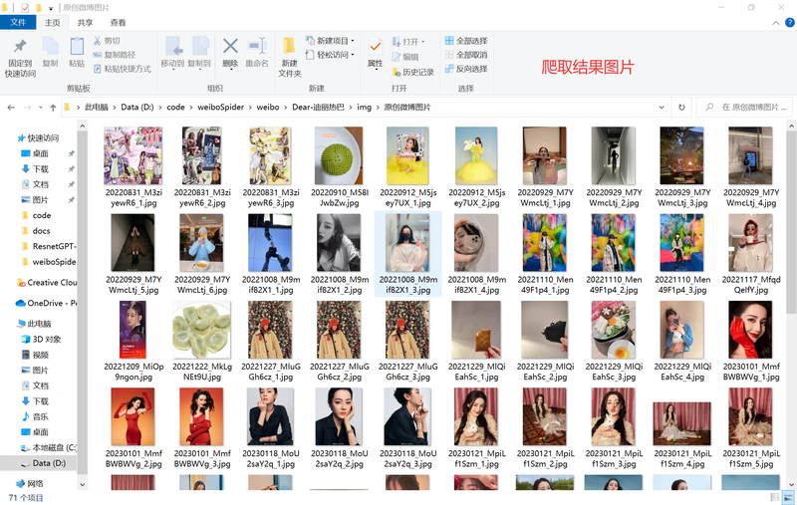The image size is (797, 505).
Task: Click the Edit command in Open group
Action: pos(405,57)
